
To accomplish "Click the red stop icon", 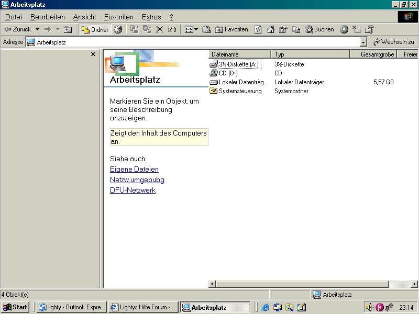I will point(344,30).
